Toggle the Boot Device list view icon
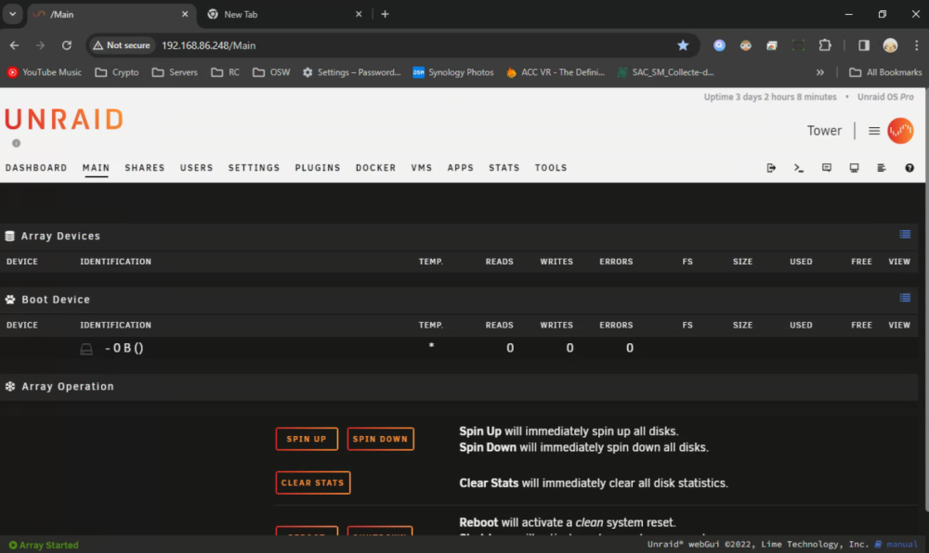The height and width of the screenshot is (553, 929). (905, 298)
